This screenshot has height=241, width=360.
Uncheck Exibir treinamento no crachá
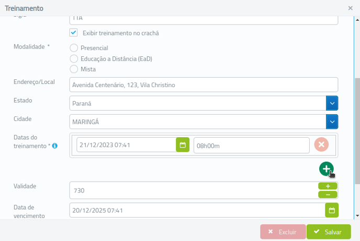(x=73, y=32)
